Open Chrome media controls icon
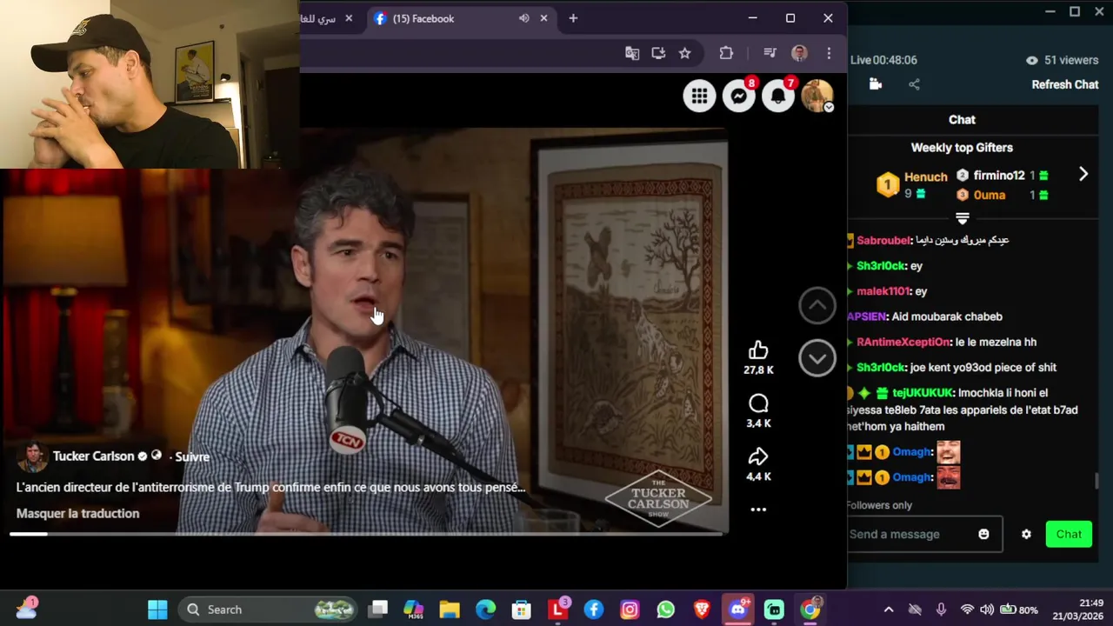Screen dimensions: 1113x626 pos(770,53)
